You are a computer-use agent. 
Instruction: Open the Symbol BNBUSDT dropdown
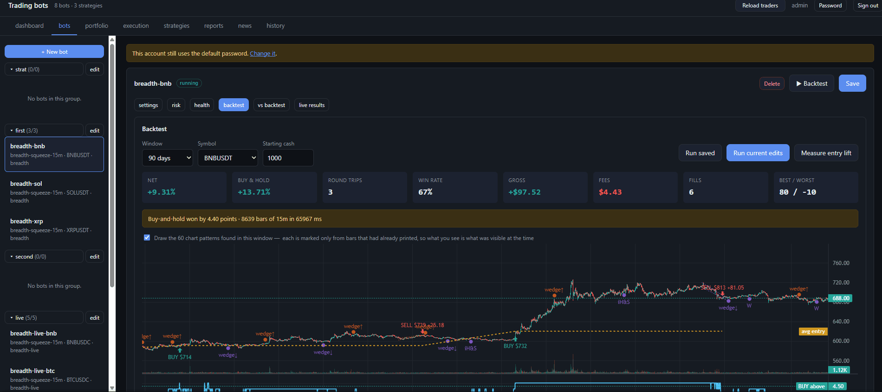click(228, 158)
